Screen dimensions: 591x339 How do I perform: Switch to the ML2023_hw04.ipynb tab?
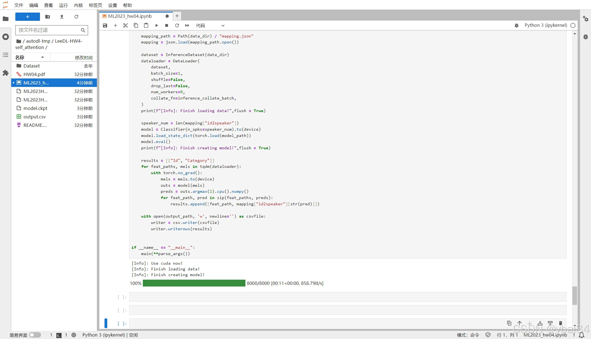point(130,16)
